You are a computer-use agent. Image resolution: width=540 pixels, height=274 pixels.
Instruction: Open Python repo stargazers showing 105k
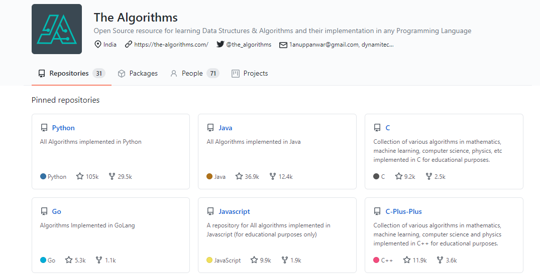[87, 176]
